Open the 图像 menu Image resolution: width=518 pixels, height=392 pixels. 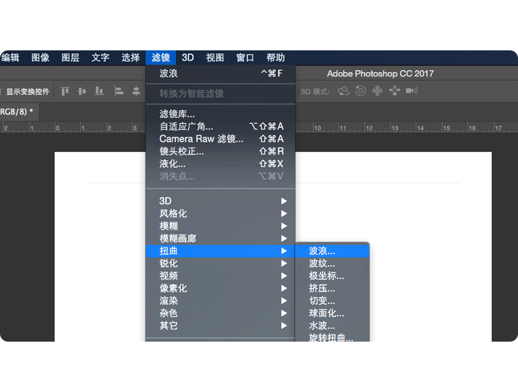pyautogui.click(x=40, y=58)
